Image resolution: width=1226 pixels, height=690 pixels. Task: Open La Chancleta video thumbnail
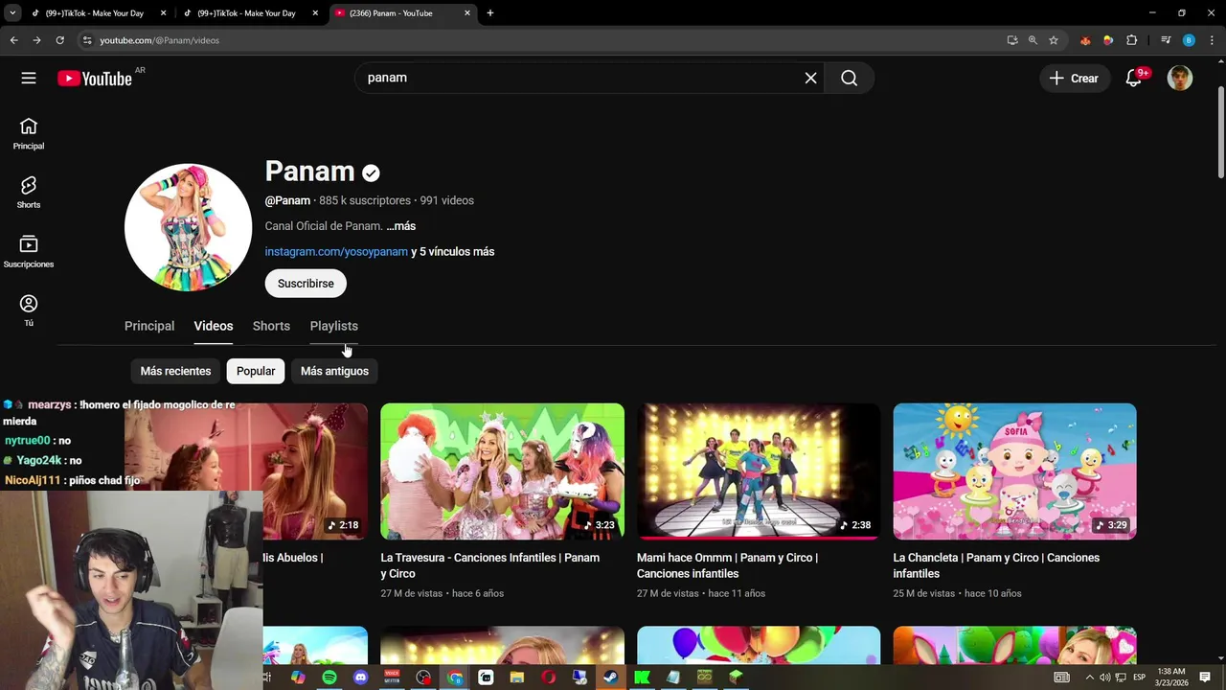tap(1014, 471)
